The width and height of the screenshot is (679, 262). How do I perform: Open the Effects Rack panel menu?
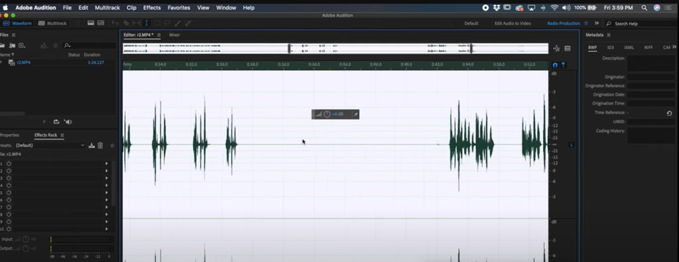pyautogui.click(x=62, y=135)
